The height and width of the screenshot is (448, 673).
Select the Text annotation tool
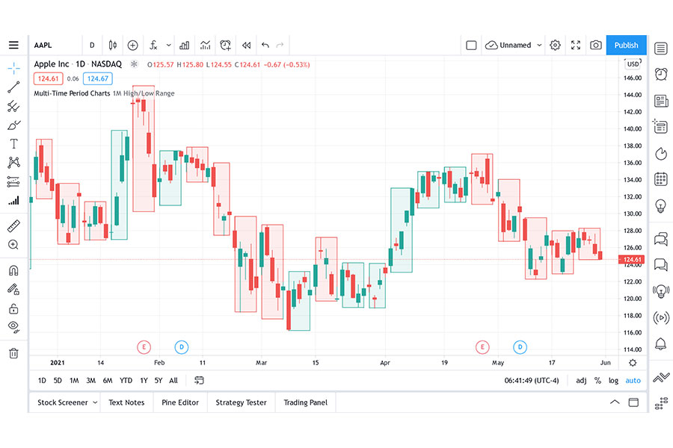pos(13,143)
